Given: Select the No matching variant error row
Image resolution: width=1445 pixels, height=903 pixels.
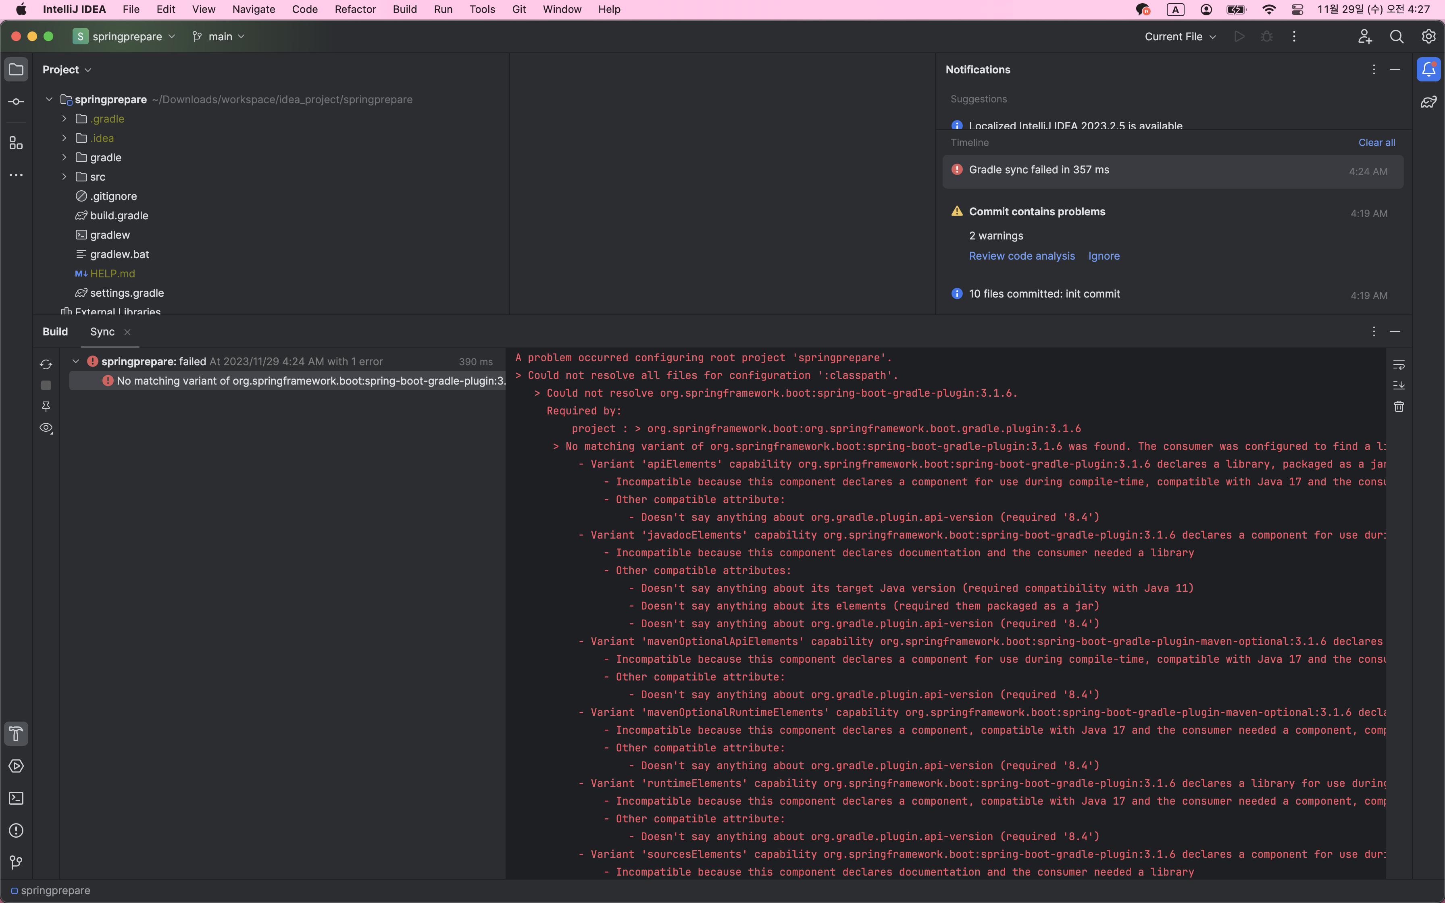Looking at the screenshot, I should point(287,381).
